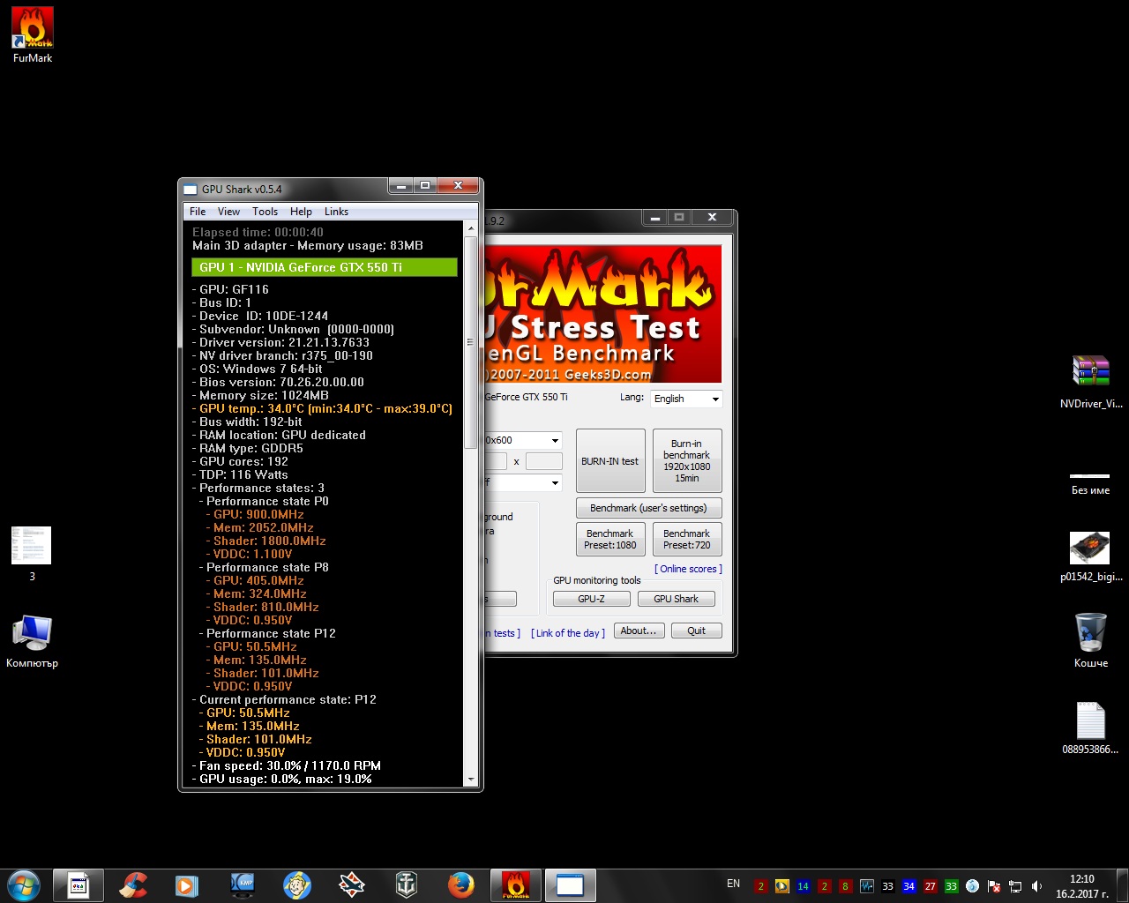Click the Fallout Vault Boy taskbar icon

click(297, 884)
